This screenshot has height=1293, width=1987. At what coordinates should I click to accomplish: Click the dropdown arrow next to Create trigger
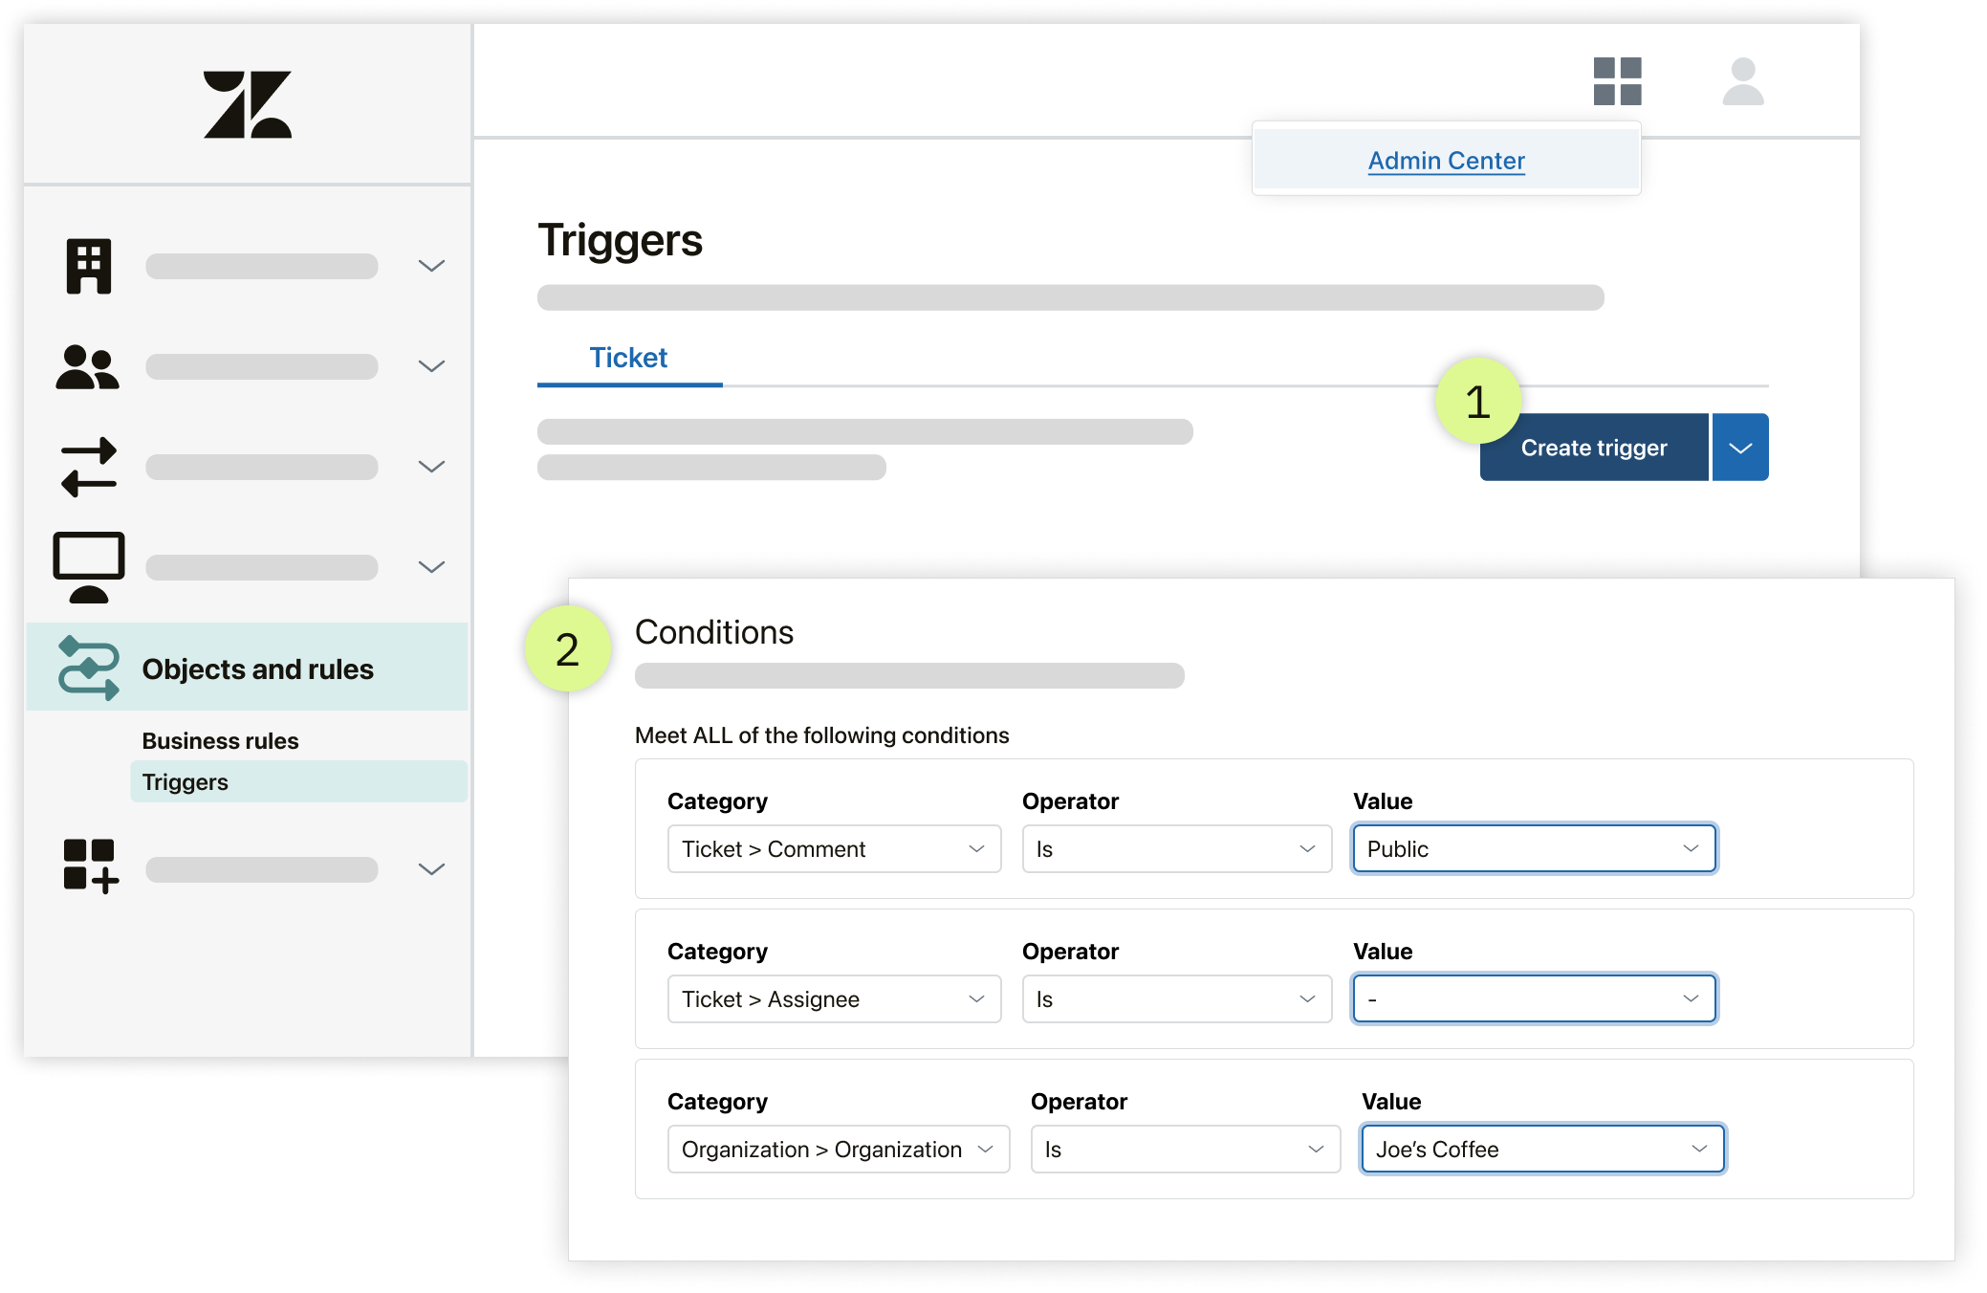(1741, 446)
